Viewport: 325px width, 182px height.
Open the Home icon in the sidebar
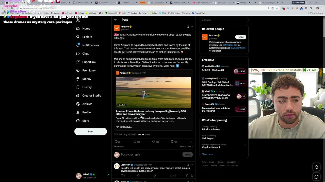[78, 29]
